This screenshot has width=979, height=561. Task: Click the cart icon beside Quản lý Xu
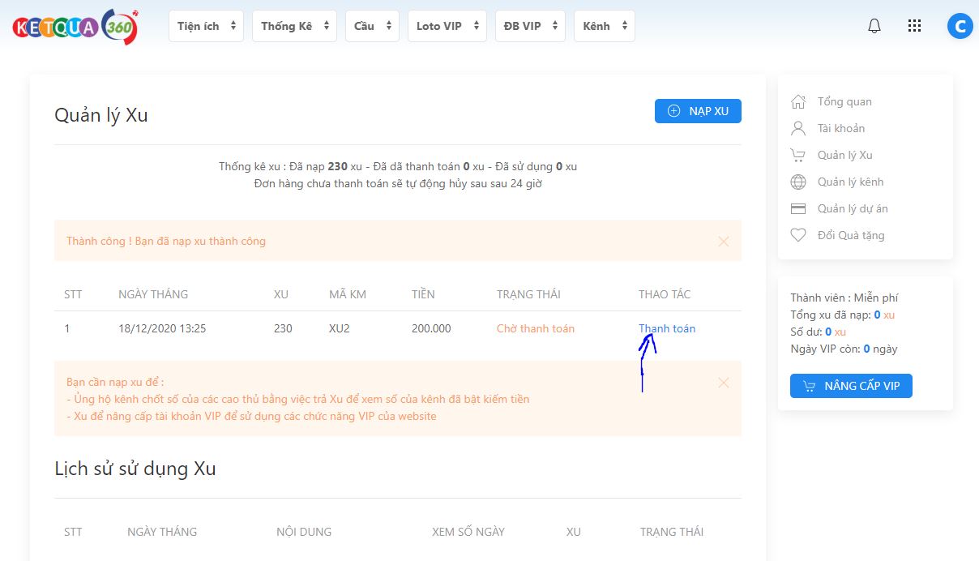tap(798, 155)
